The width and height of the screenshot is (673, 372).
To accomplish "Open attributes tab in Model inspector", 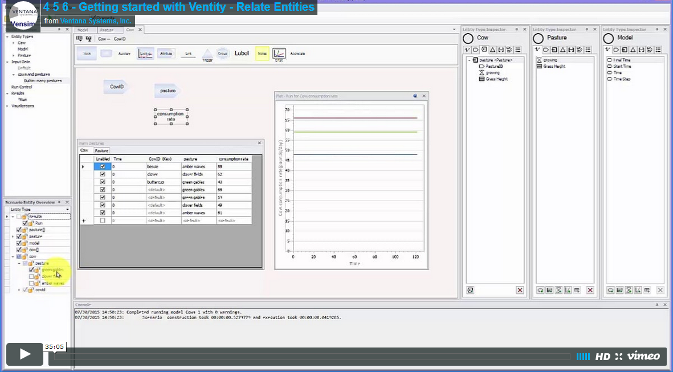I will 616,50.
